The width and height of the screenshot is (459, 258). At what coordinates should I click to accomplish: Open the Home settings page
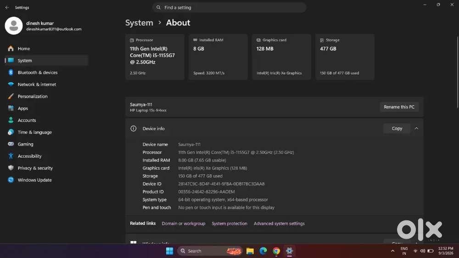(x=23, y=49)
